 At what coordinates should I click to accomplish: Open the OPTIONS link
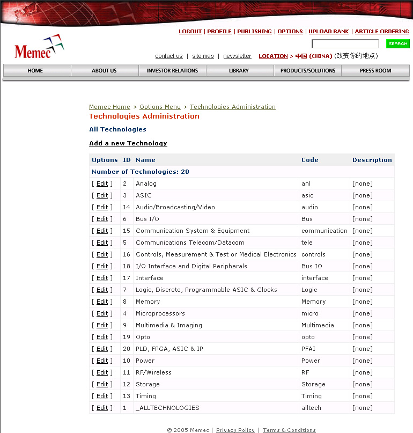[290, 32]
